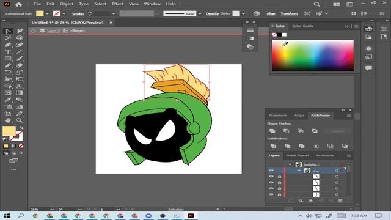Click Unite shape mode in Pathfinder

click(x=272, y=131)
